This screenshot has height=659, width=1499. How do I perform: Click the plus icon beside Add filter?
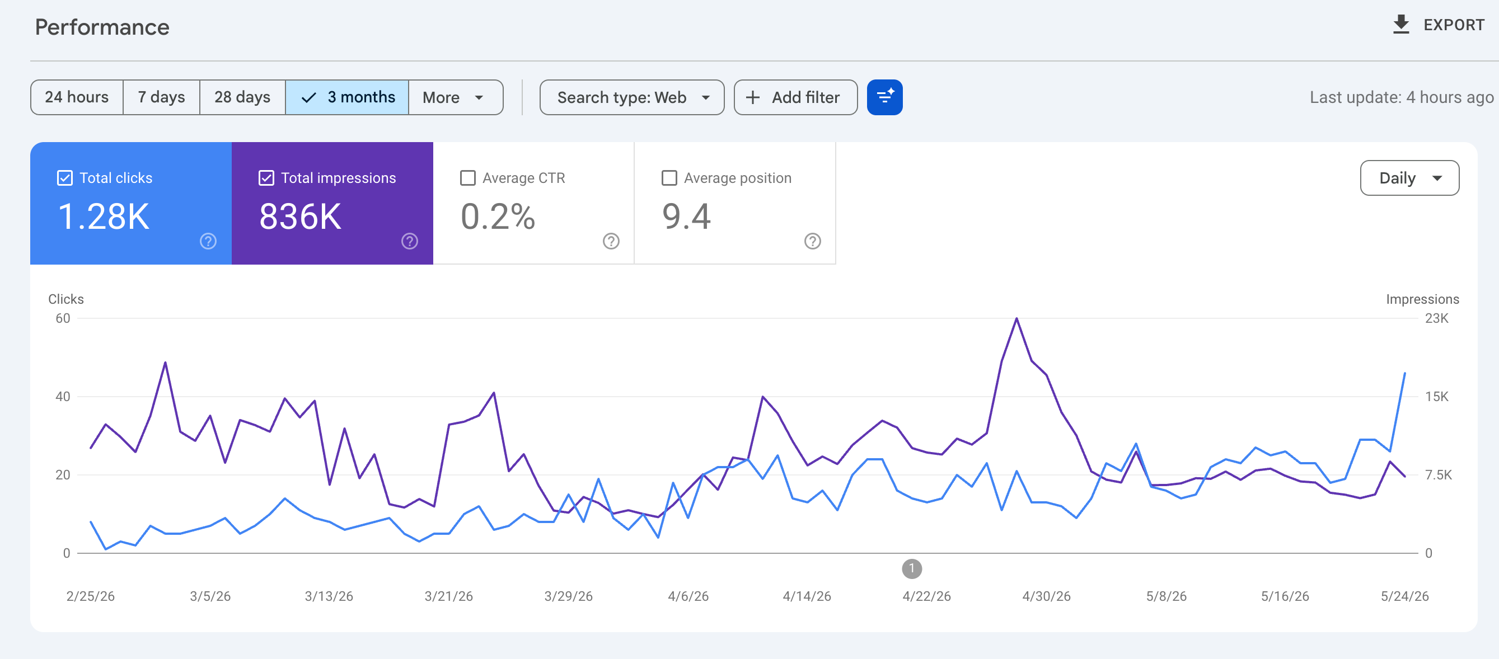[752, 97]
